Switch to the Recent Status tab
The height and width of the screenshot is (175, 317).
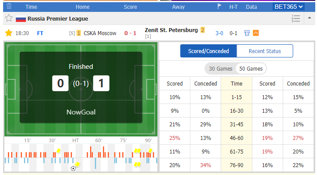click(x=265, y=51)
